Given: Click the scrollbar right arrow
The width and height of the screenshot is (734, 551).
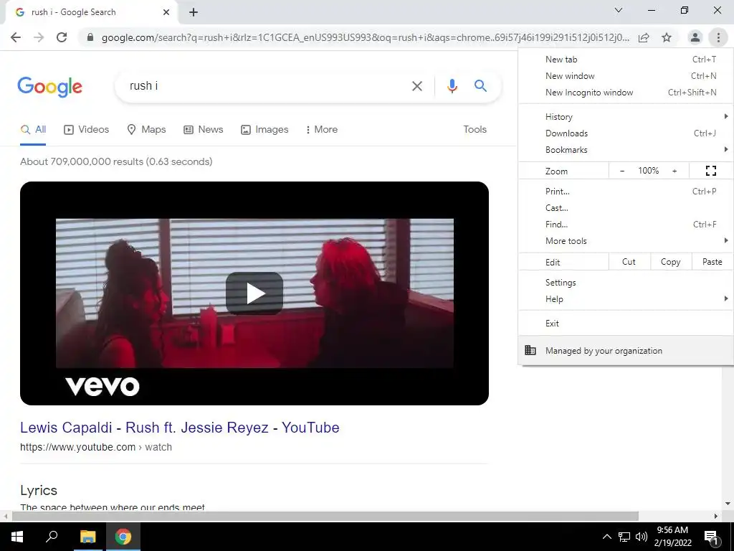Looking at the screenshot, I should click(x=716, y=516).
